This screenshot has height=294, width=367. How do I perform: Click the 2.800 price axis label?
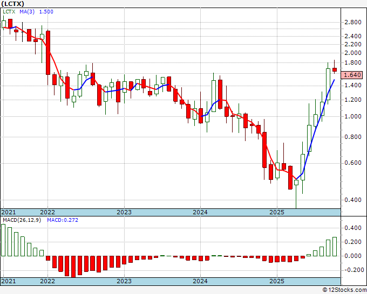click(x=353, y=23)
